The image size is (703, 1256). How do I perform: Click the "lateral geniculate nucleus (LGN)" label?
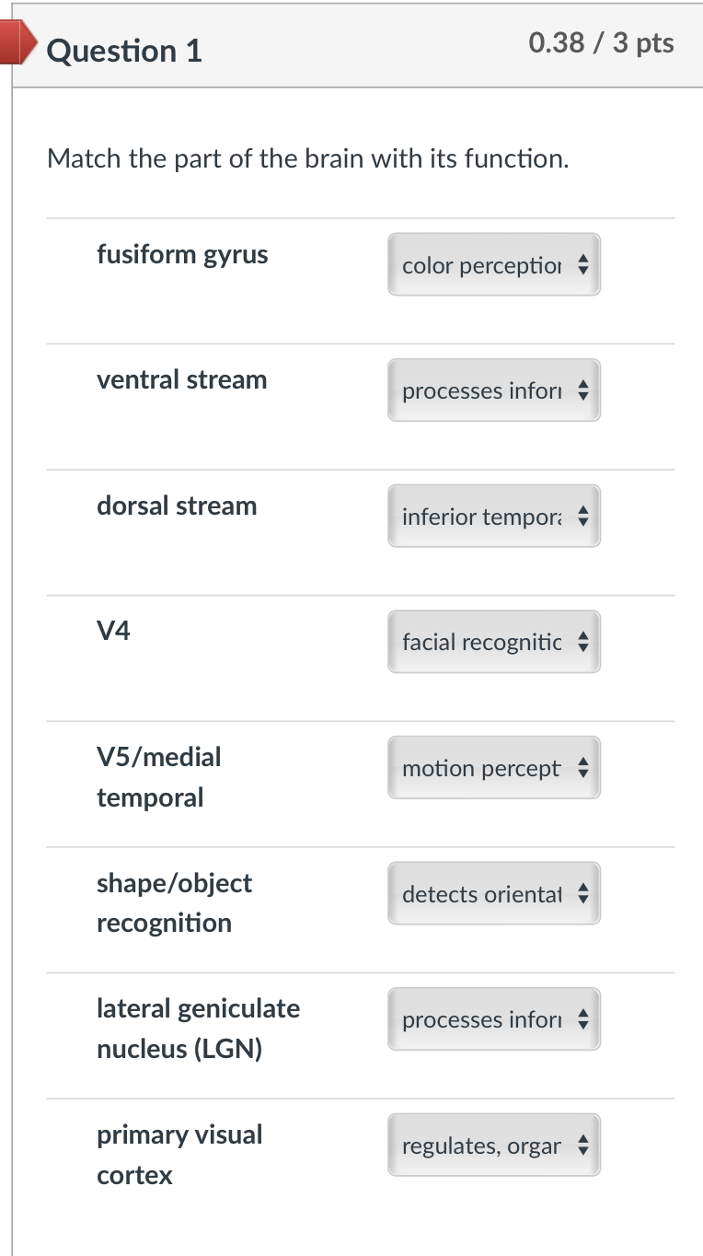click(198, 1029)
